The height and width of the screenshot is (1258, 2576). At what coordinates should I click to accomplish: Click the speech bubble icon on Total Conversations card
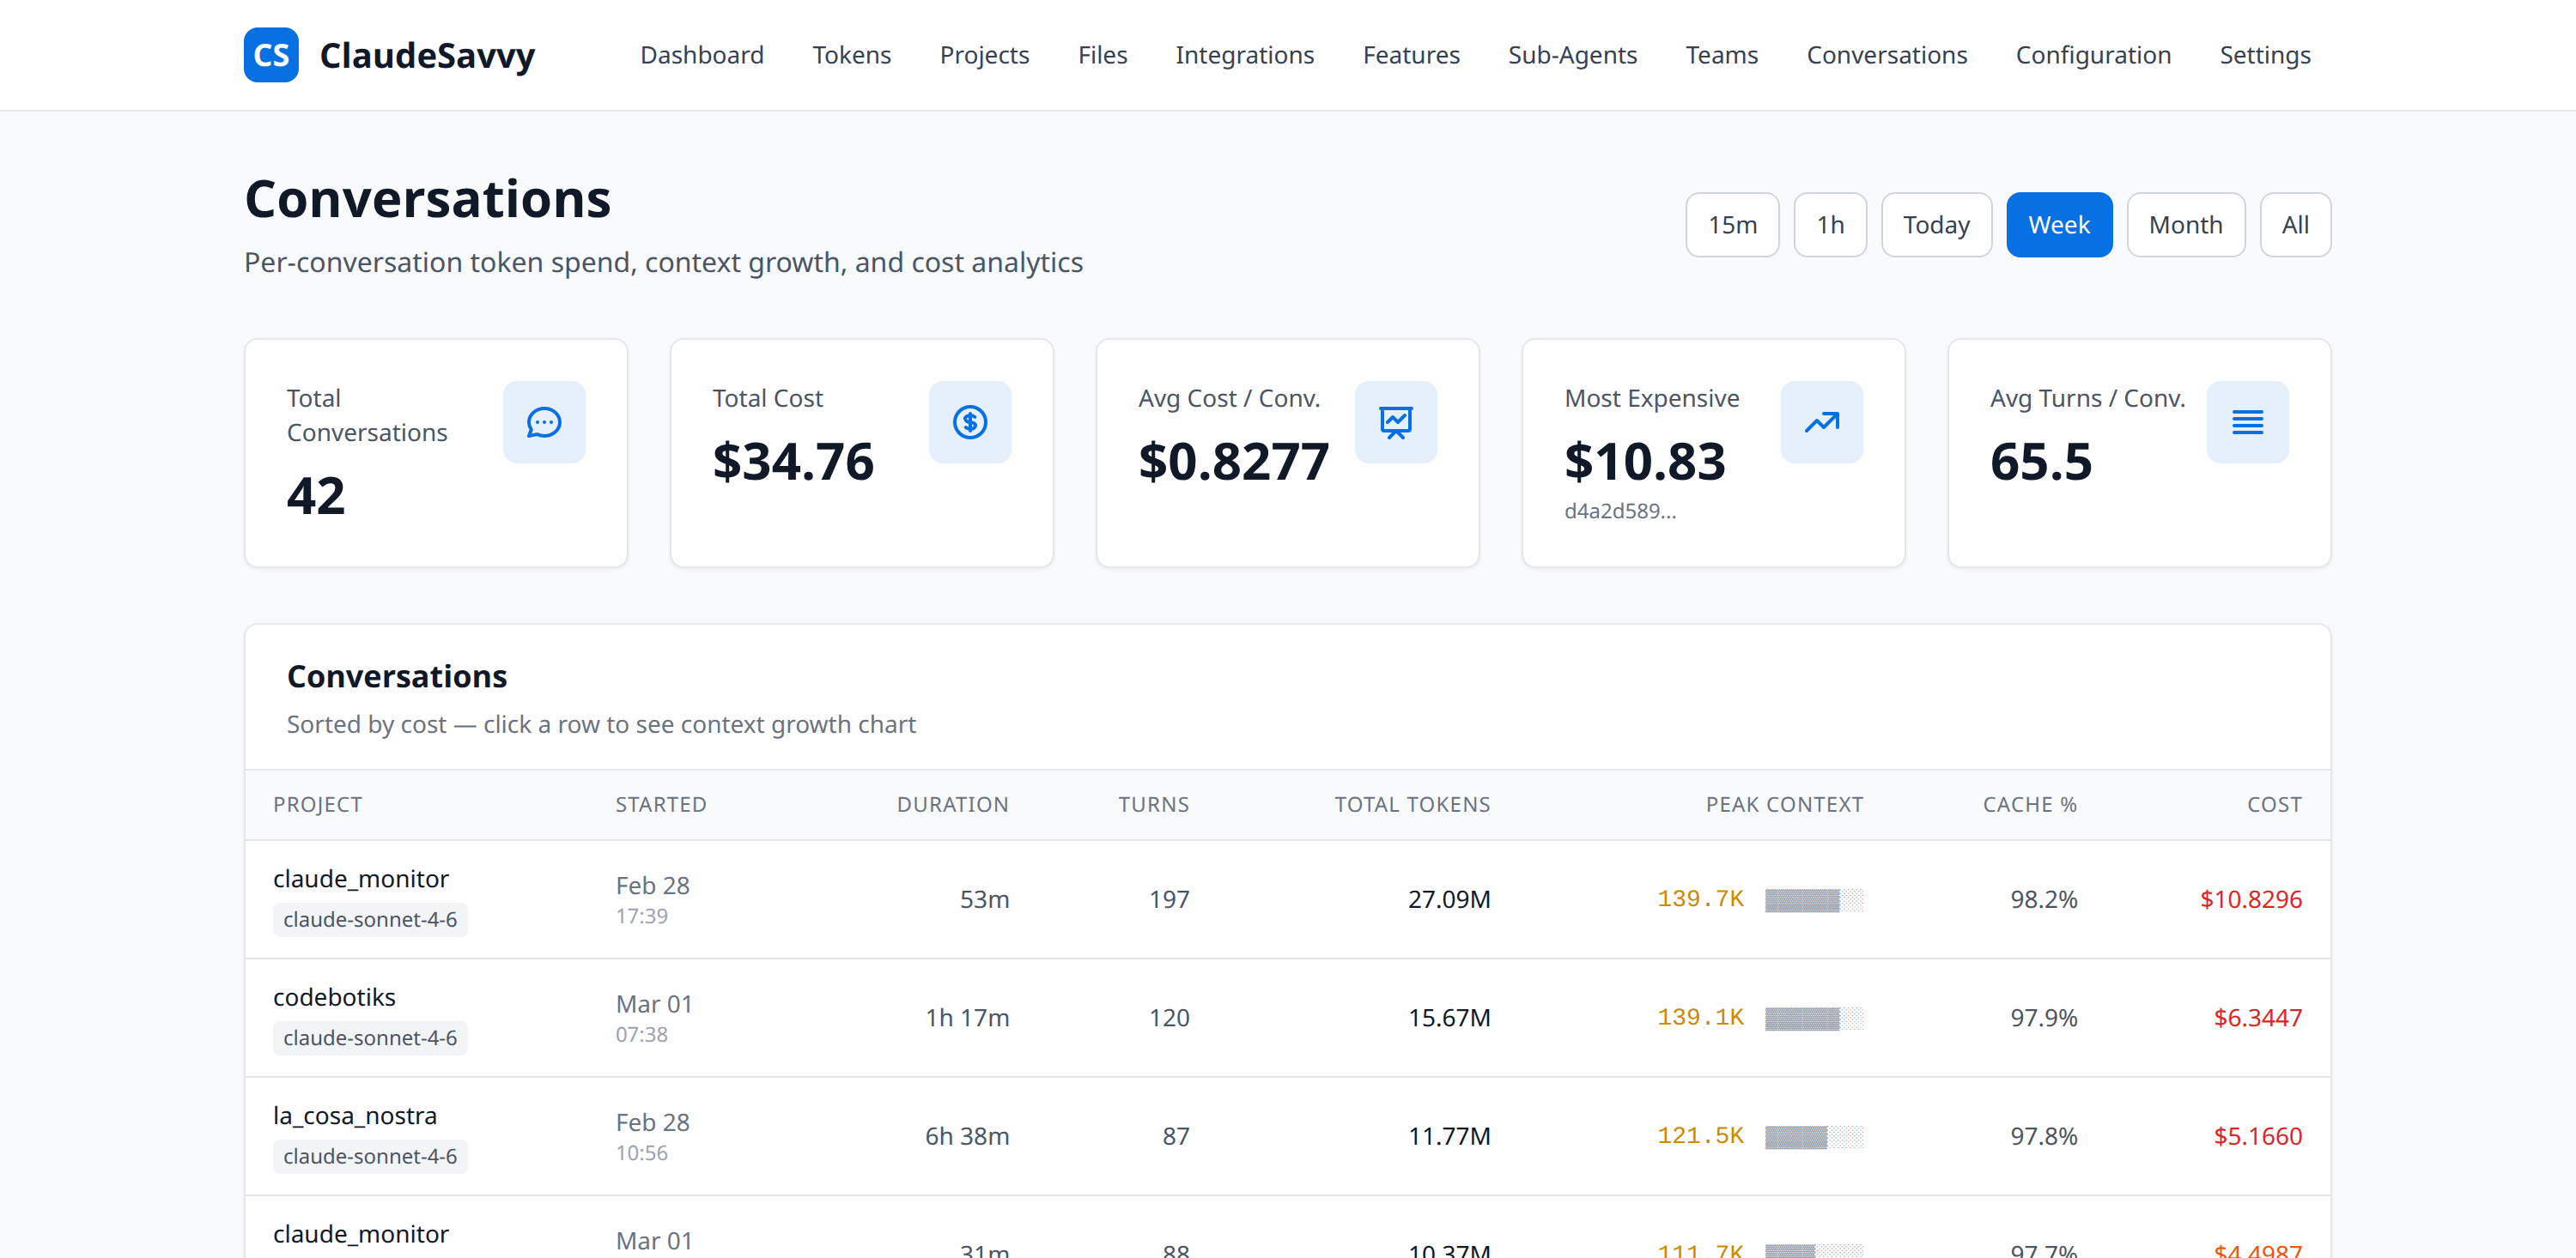pos(543,421)
